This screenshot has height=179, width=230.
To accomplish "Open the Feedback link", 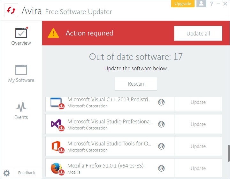I will [27, 173].
